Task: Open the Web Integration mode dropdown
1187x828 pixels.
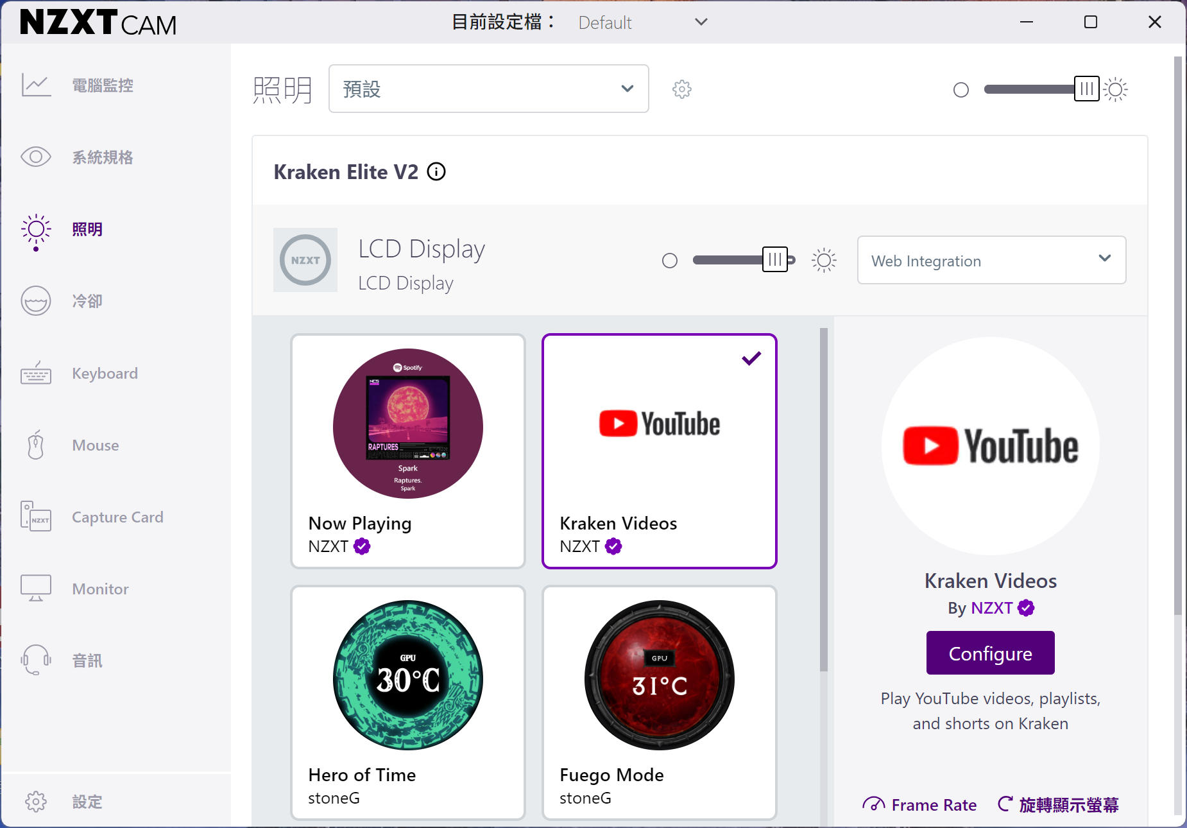Action: pos(991,260)
